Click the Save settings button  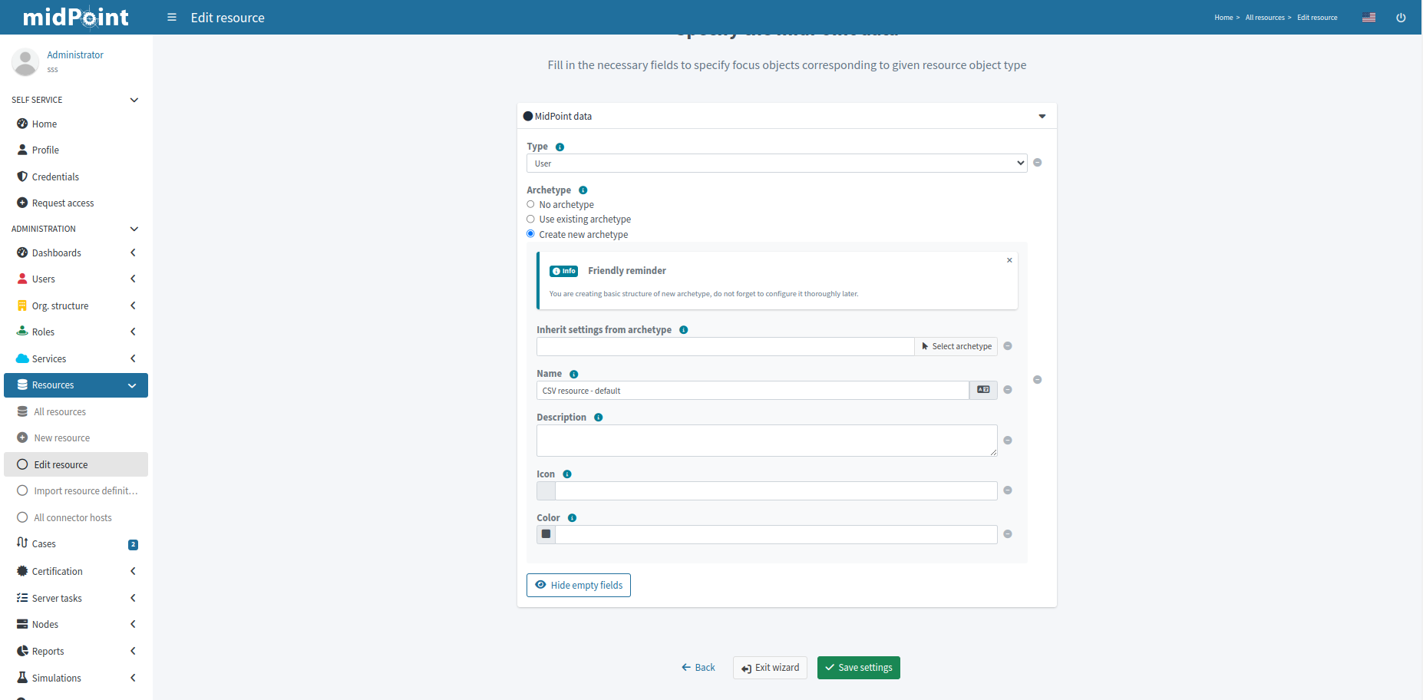click(858, 668)
